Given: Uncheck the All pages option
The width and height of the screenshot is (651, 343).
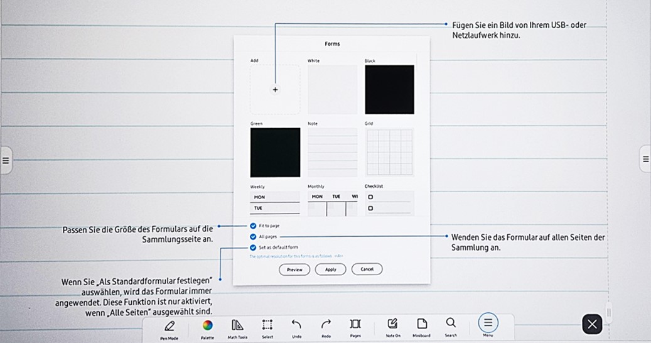Looking at the screenshot, I should [253, 237].
